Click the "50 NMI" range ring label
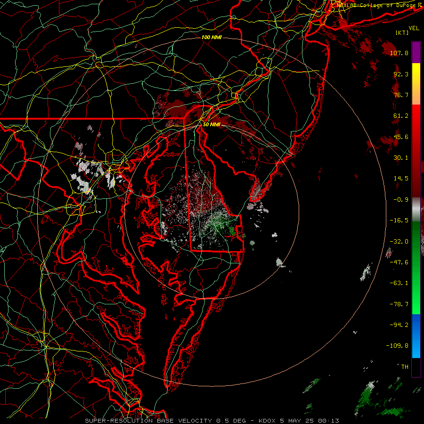Image resolution: width=424 pixels, height=424 pixels. tap(212, 125)
